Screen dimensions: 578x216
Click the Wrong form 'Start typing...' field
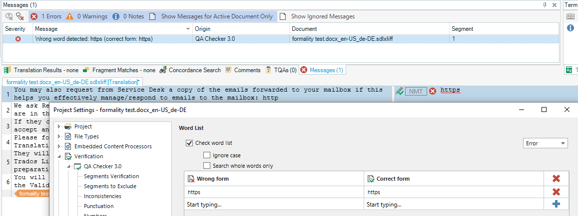coord(274,205)
